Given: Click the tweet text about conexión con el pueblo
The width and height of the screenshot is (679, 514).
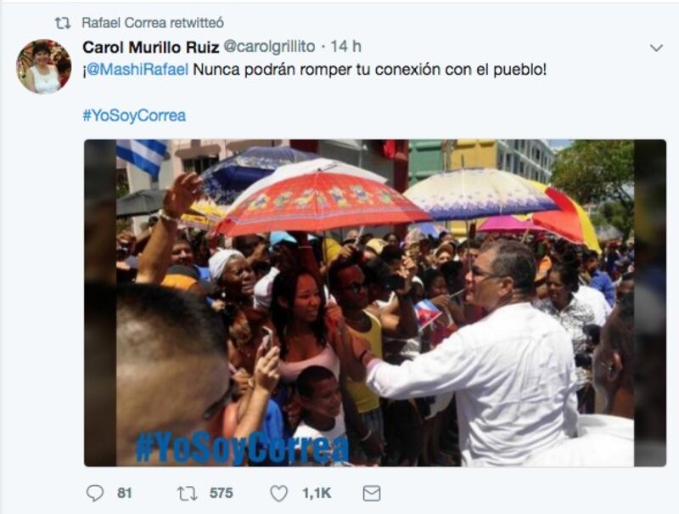Looking at the screenshot, I should [x=369, y=70].
